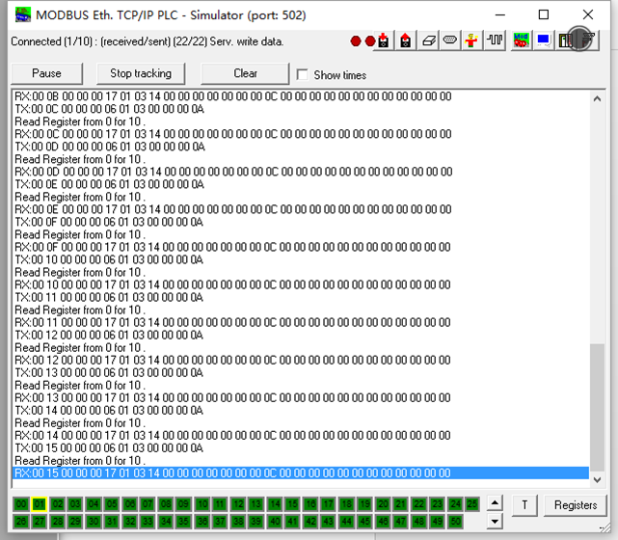This screenshot has height=540, width=618.
Task: Toggle station 50 indicator
Action: click(455, 522)
